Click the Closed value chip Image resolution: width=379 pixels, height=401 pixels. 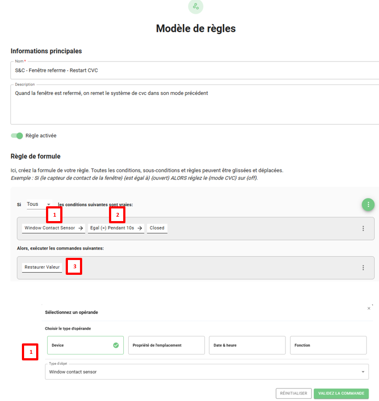coord(157,228)
